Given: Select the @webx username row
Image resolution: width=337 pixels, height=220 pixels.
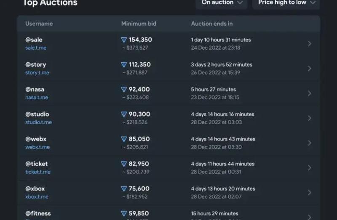Looking at the screenshot, I should click(169, 143).
